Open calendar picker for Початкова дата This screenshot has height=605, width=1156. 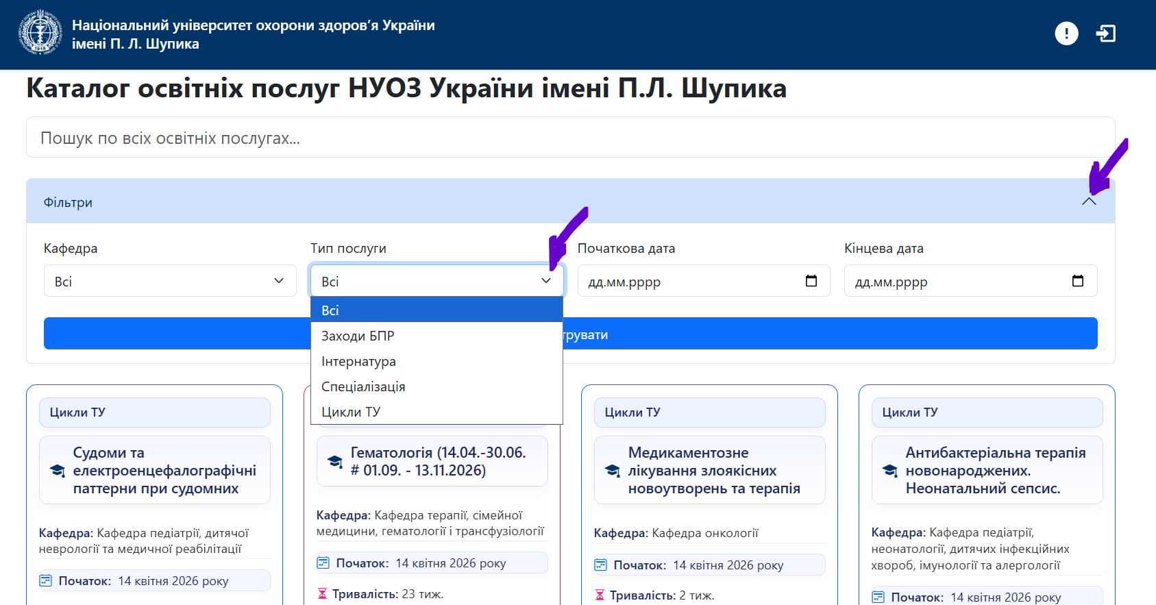coord(811,281)
